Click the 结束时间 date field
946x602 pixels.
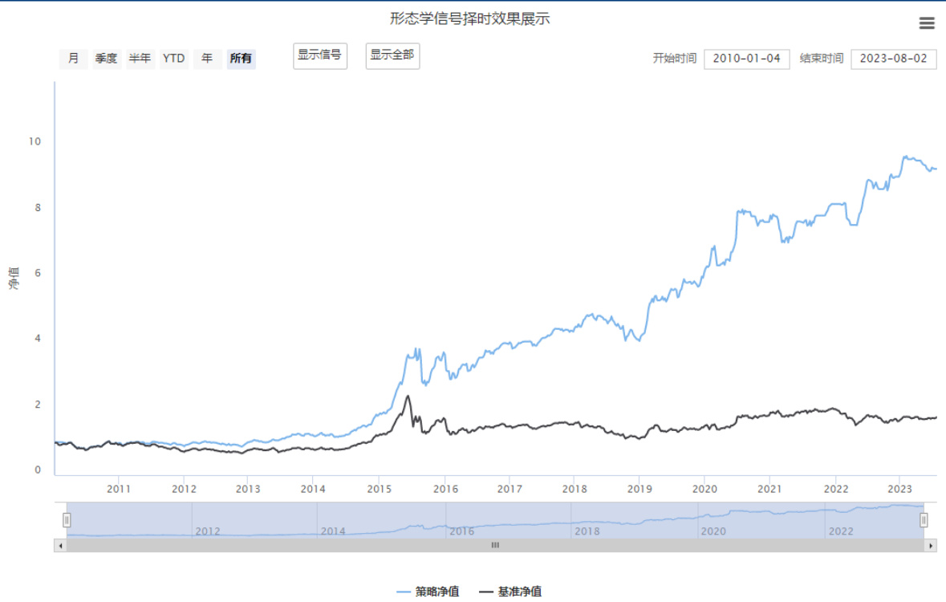[893, 59]
